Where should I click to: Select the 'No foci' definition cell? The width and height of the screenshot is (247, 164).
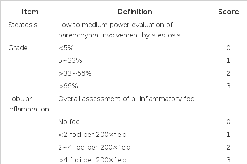tap(69, 122)
